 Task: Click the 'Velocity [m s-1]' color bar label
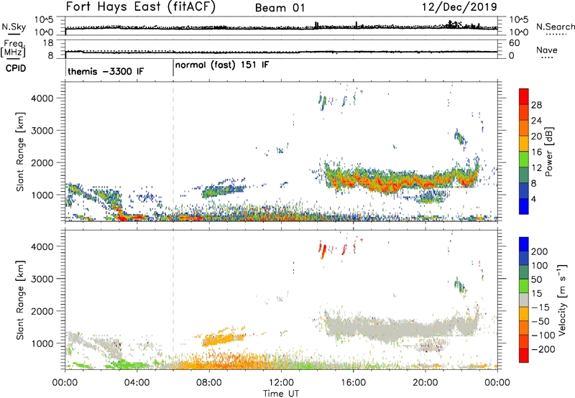tap(562, 300)
